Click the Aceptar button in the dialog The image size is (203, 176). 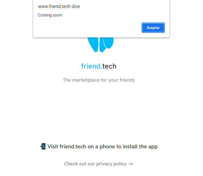point(153,28)
